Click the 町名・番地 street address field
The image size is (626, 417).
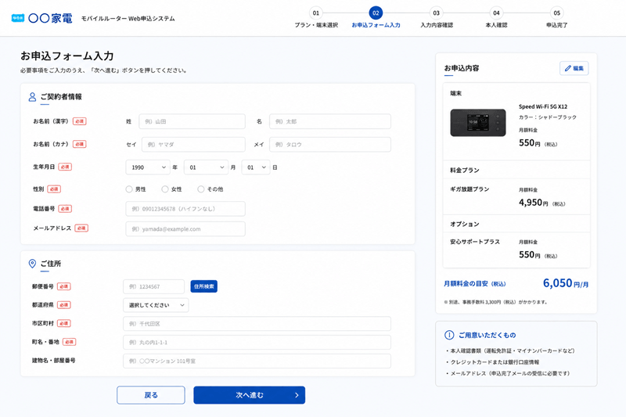(257, 343)
